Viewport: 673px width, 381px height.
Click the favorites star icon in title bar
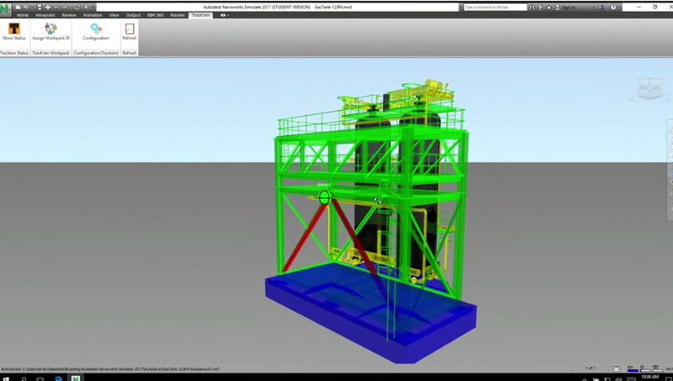[x=548, y=7]
